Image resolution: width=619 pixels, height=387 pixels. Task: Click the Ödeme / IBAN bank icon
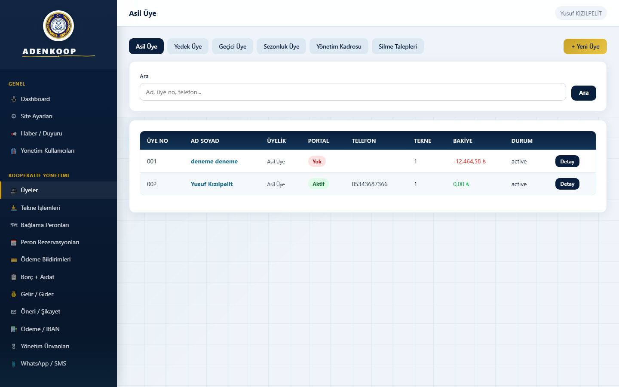click(14, 329)
